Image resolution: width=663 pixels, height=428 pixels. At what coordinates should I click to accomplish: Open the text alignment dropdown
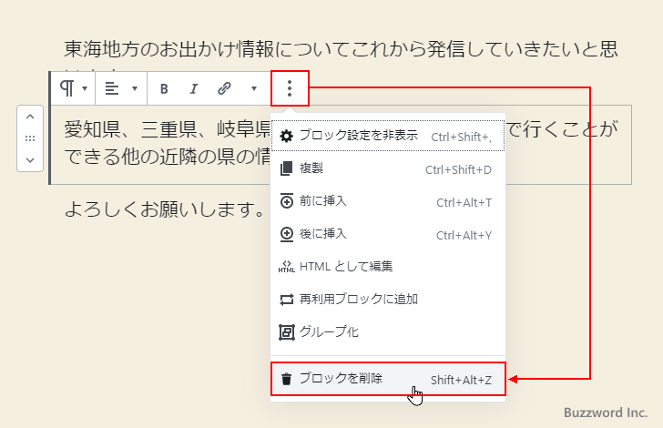point(121,88)
